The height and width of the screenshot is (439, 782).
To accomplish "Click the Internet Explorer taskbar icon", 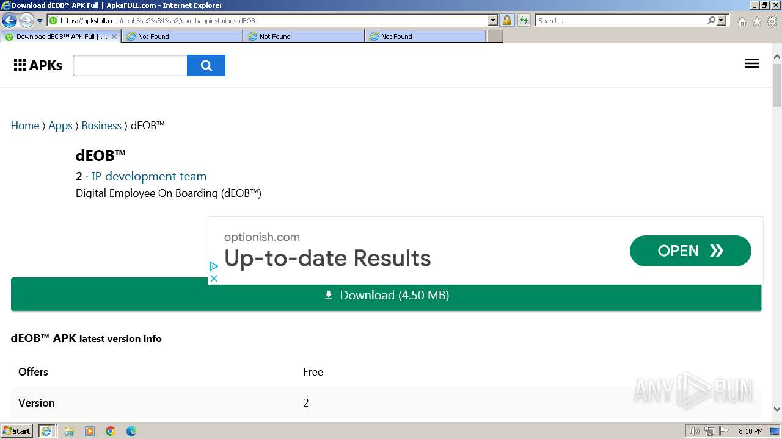I will tap(46, 431).
